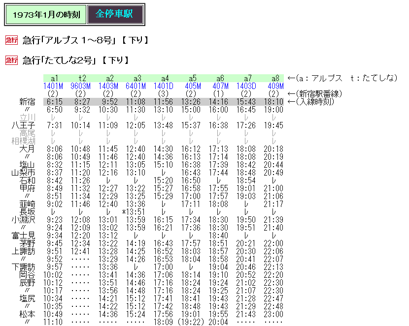Click column header t2

[82, 78]
